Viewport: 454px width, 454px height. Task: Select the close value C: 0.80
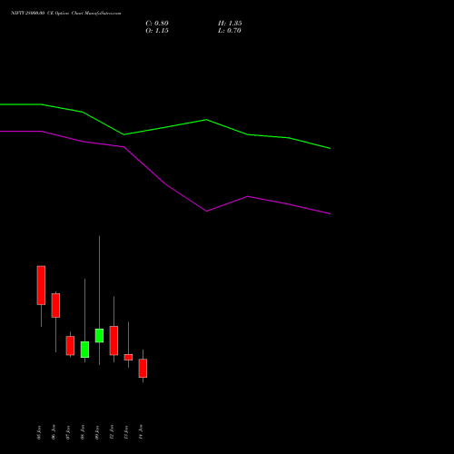point(157,24)
